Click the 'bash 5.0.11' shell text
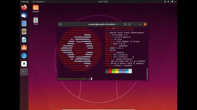The height and width of the screenshot is (110, 197). point(119,44)
